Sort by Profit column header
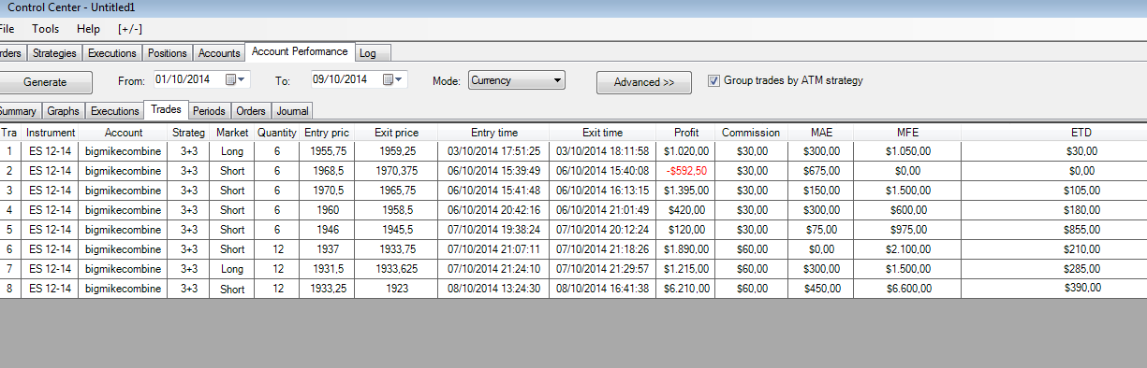1147x368 pixels. [x=686, y=133]
